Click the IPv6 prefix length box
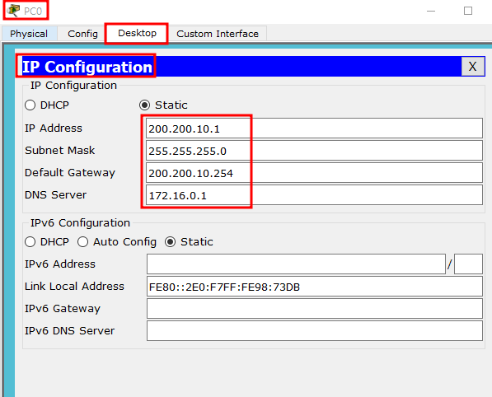Image resolution: width=492 pixels, height=397 pixels. point(468,264)
